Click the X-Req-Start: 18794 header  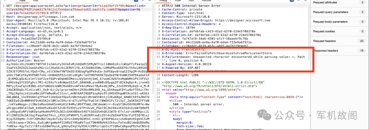click(179, 28)
